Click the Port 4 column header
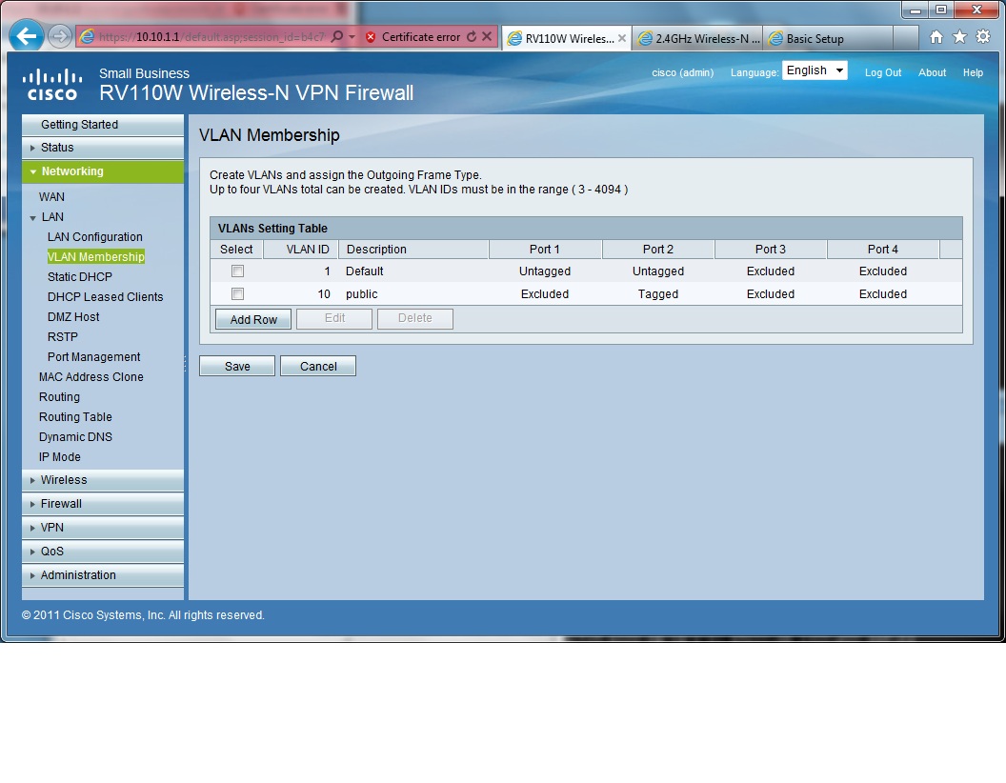The width and height of the screenshot is (1006, 783). coord(883,250)
